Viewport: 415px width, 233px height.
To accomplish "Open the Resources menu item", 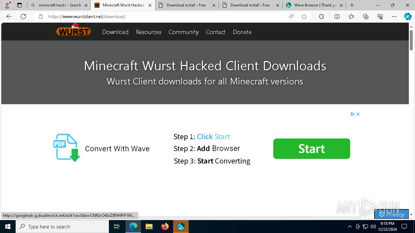I will pos(148,32).
